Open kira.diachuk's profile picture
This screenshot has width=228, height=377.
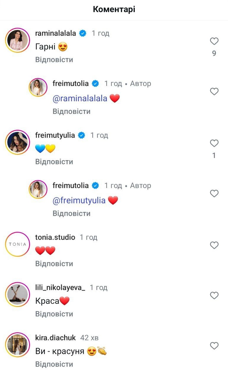point(17,345)
